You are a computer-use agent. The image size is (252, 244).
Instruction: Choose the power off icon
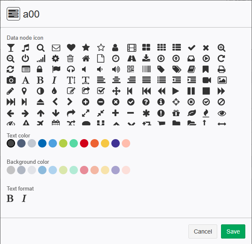tap(26, 58)
